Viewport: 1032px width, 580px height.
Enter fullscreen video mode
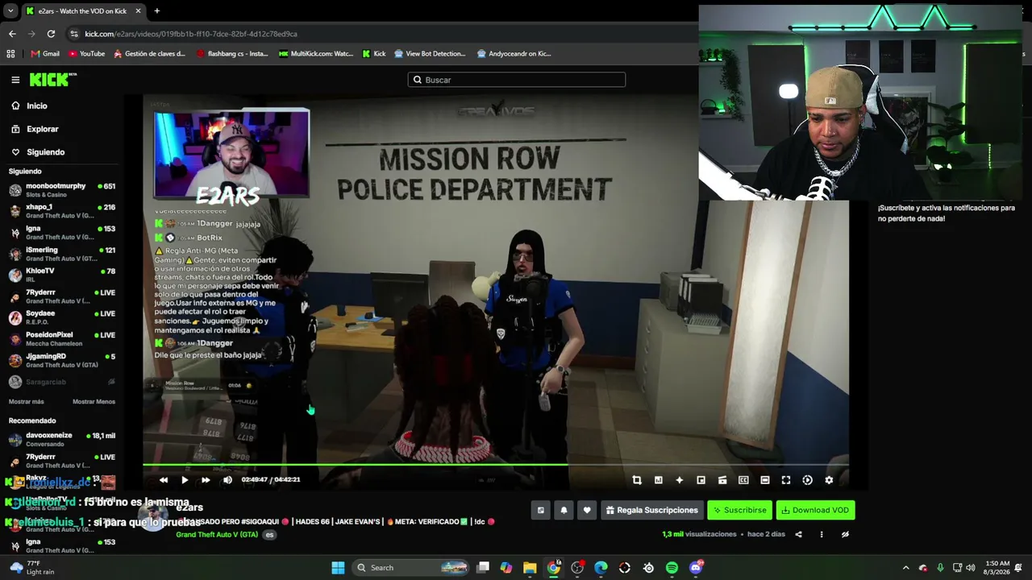786,480
